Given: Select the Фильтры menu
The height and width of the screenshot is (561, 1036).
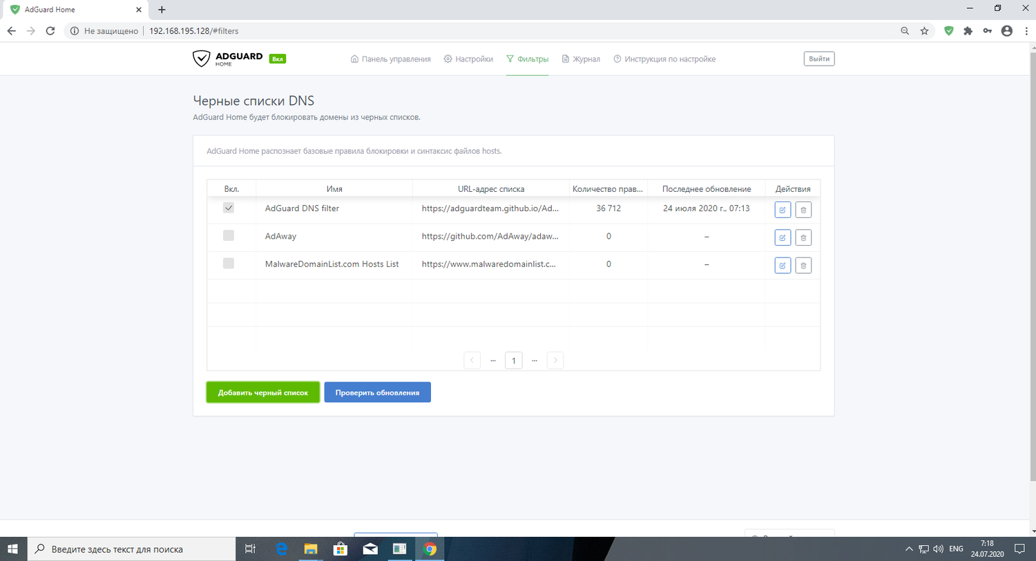Looking at the screenshot, I should 528,59.
